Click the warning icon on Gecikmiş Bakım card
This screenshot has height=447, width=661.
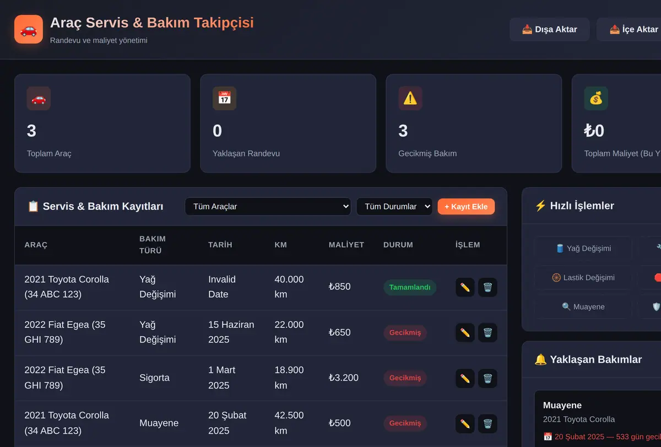pyautogui.click(x=410, y=98)
